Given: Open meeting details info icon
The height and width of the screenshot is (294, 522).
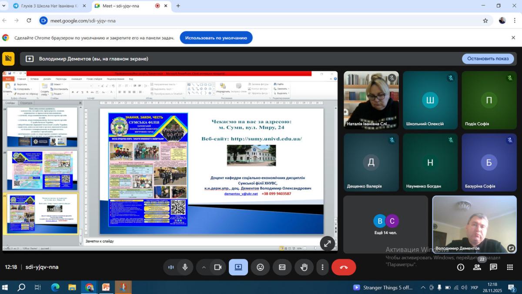Looking at the screenshot, I should 461,267.
